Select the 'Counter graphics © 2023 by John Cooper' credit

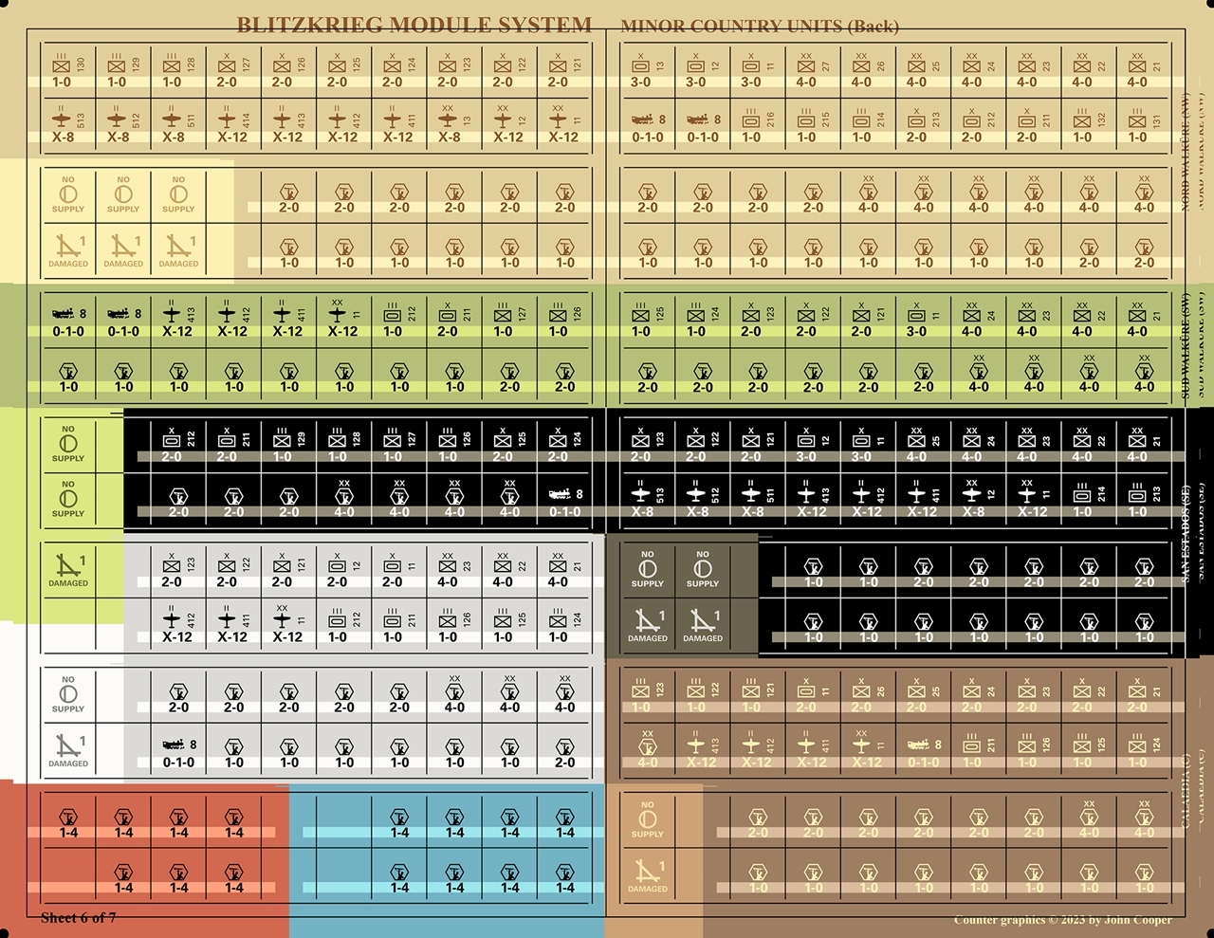click(1063, 919)
